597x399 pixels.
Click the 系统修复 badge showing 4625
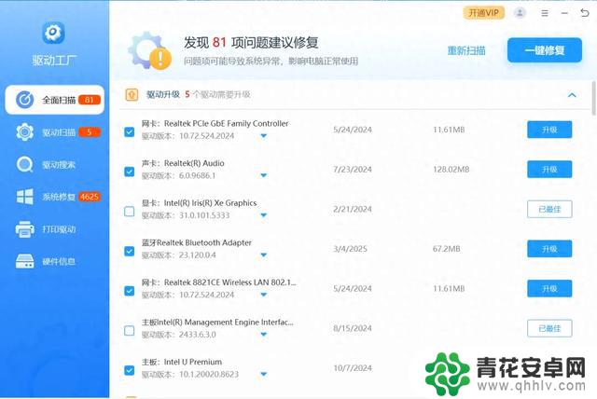click(90, 197)
